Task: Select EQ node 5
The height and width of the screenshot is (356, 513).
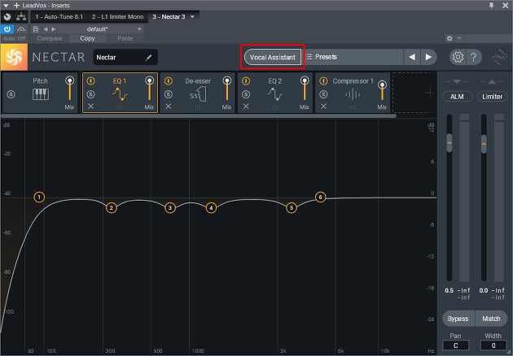Action: [292, 208]
